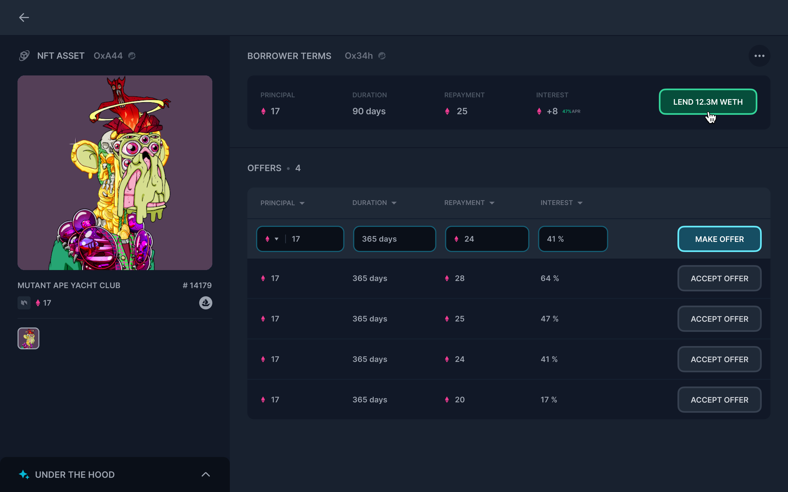Click the Lend 12.3M WETH button
The image size is (788, 492).
pyautogui.click(x=708, y=102)
